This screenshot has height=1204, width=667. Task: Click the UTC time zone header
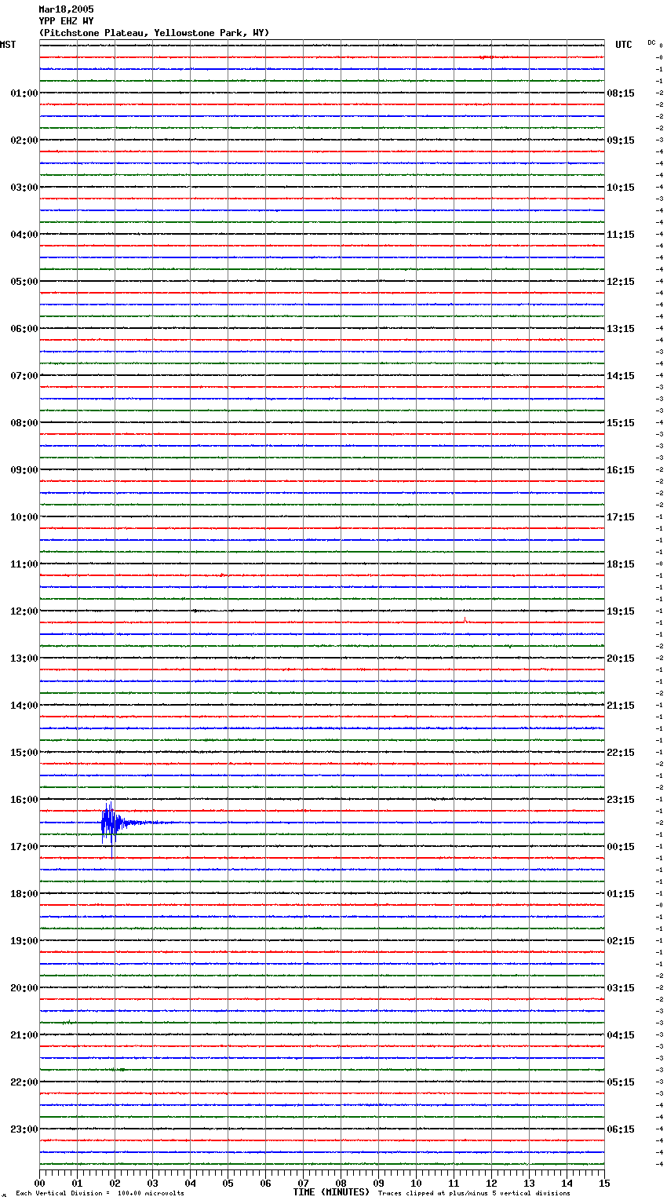[x=624, y=45]
